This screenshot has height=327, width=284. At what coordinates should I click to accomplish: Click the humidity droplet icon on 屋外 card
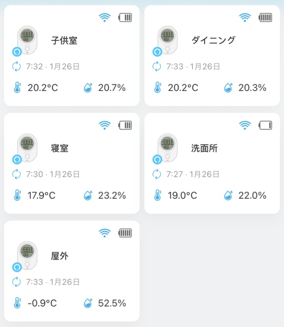pyautogui.click(x=88, y=303)
